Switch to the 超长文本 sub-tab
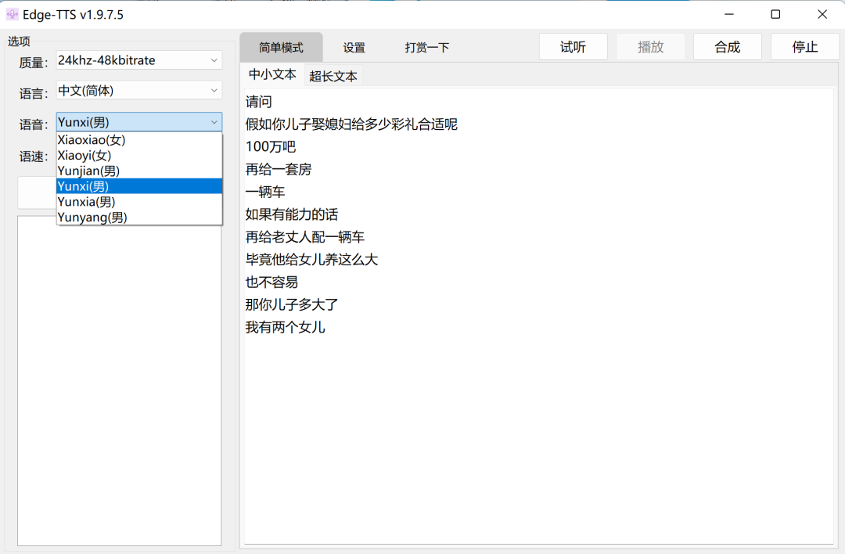Image resolution: width=845 pixels, height=554 pixels. [333, 76]
